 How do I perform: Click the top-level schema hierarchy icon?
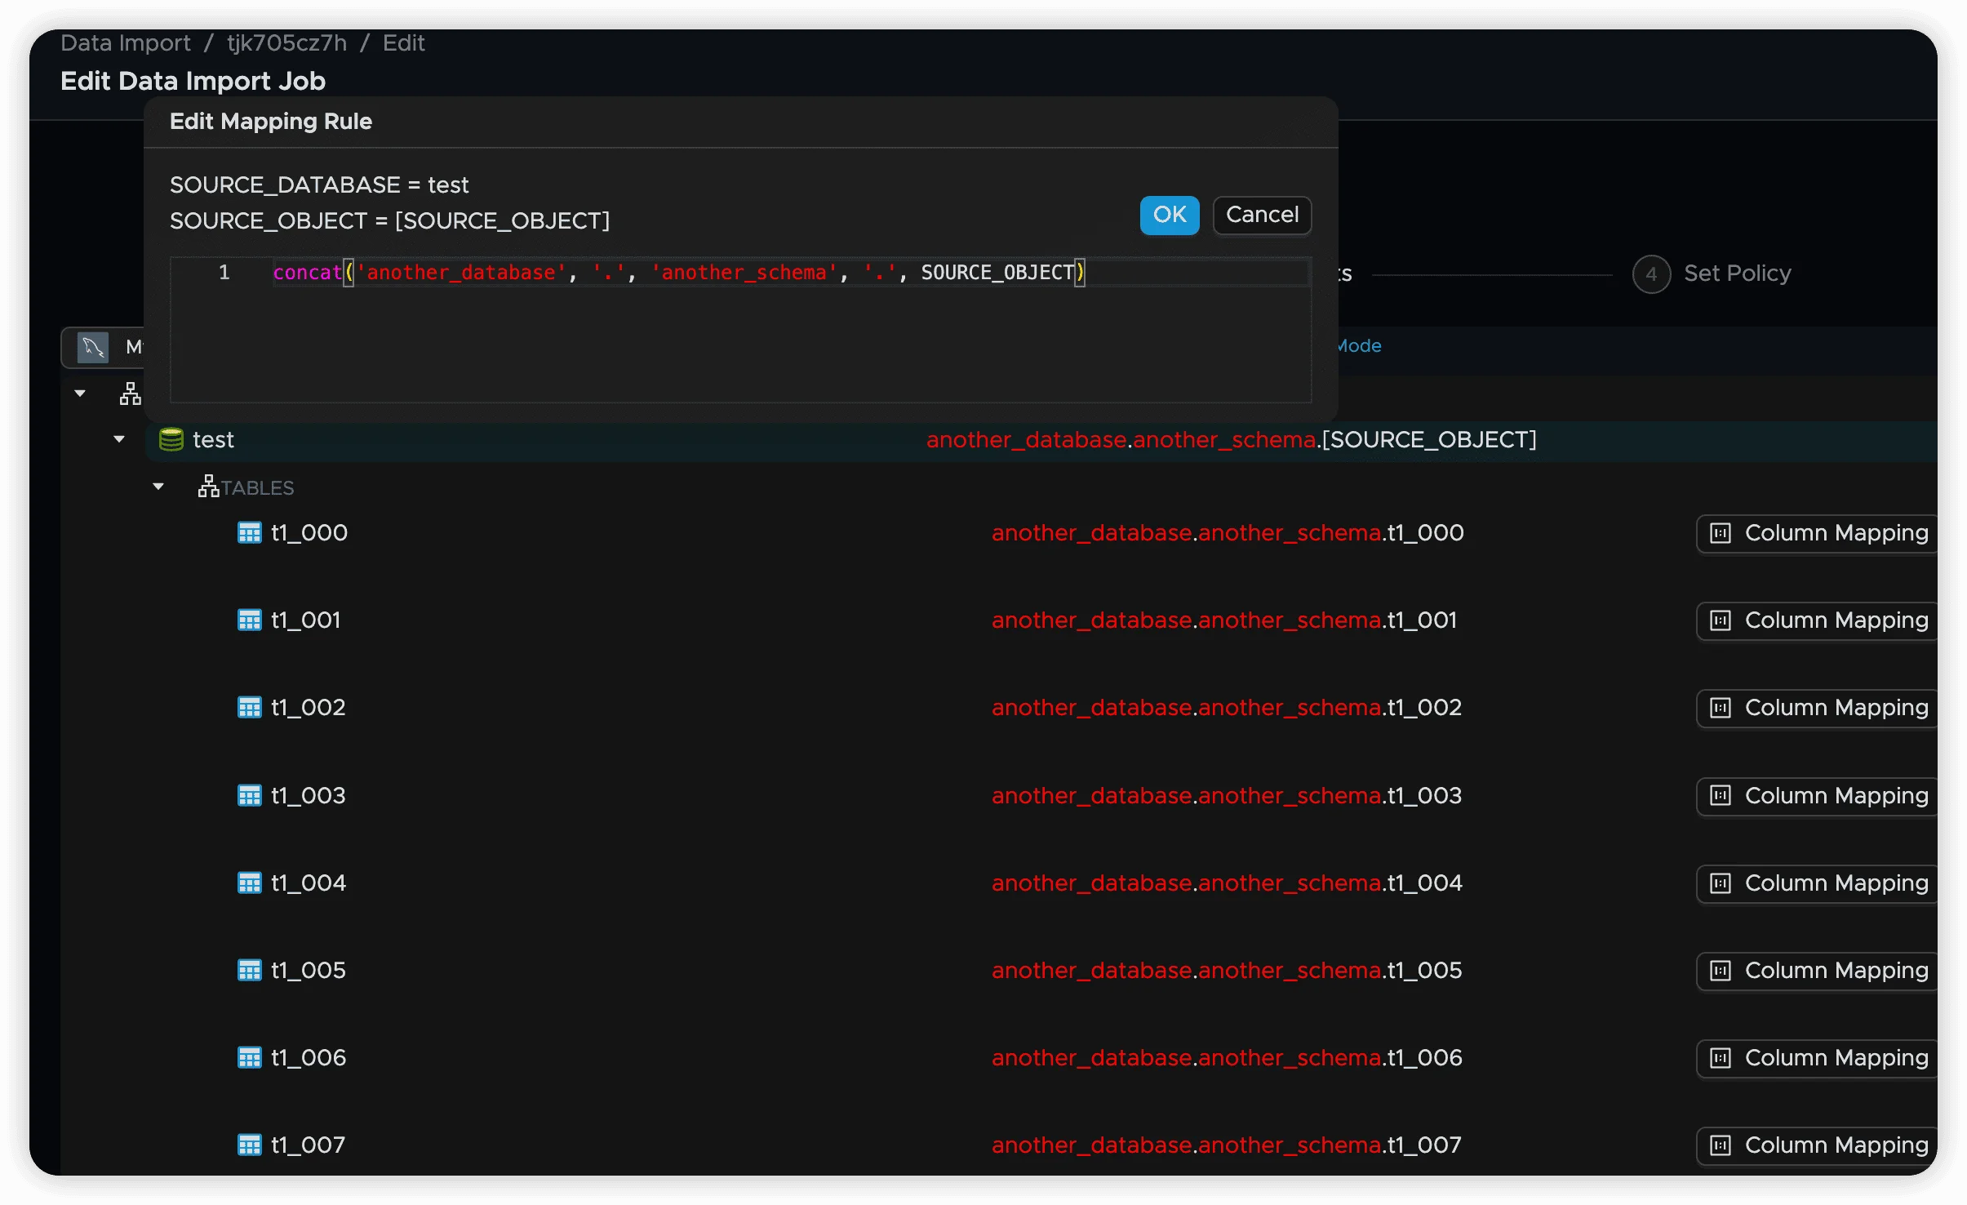(x=130, y=394)
